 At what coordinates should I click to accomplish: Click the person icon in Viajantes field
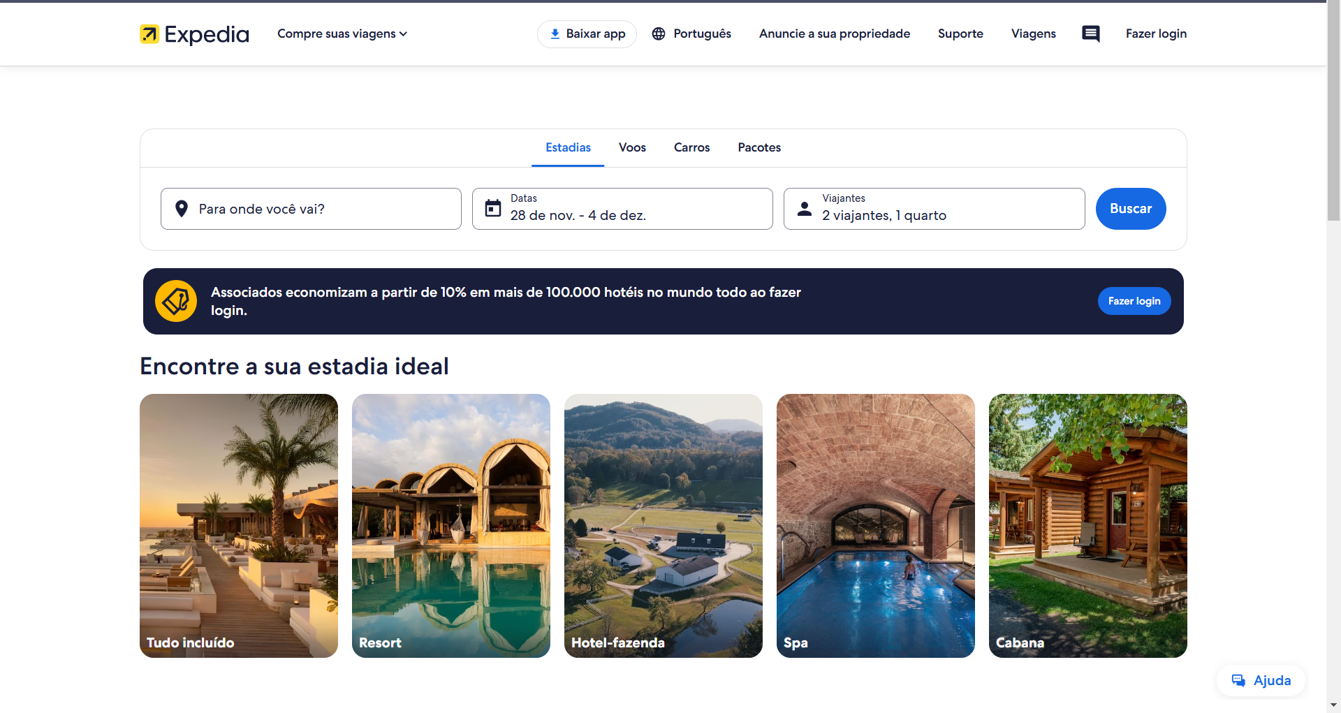click(805, 209)
